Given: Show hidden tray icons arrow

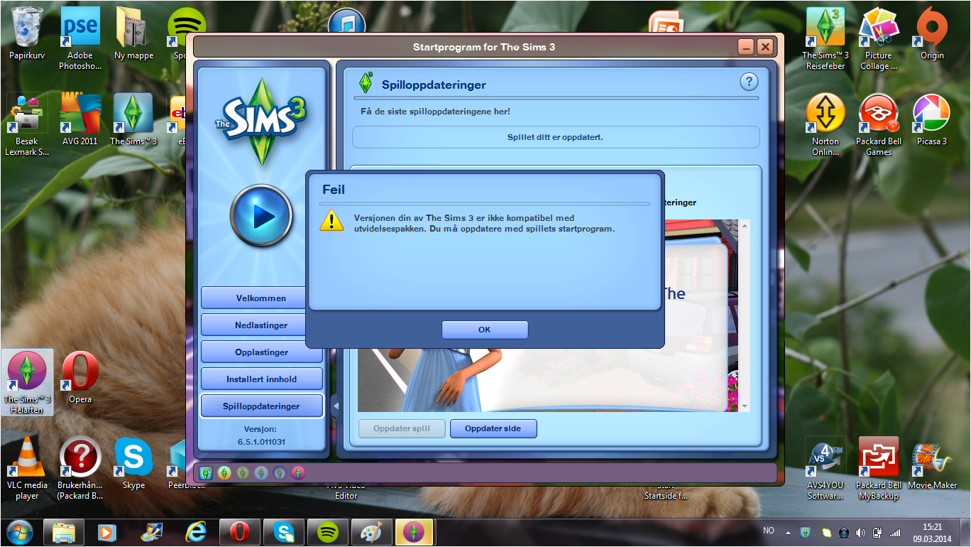Looking at the screenshot, I should [x=788, y=532].
